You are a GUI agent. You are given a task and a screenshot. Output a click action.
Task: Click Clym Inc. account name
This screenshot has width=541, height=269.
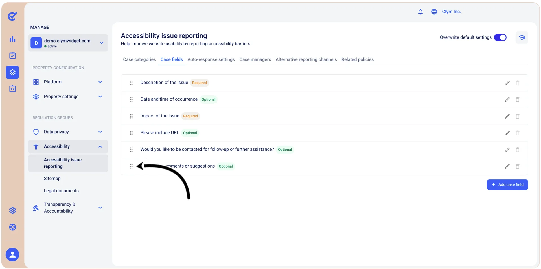click(451, 12)
